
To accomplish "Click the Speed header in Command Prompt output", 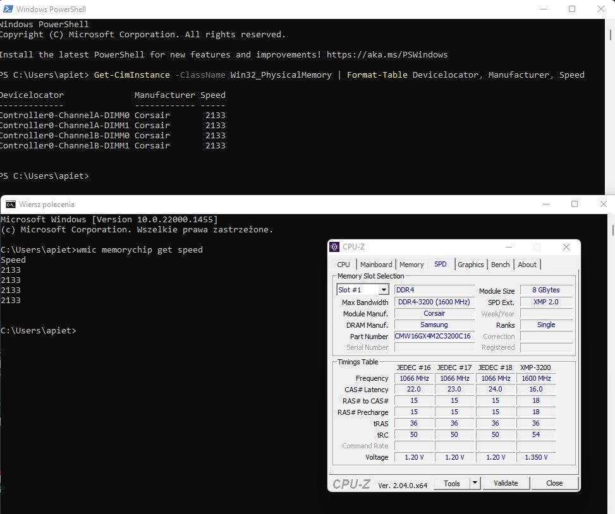I will click(13, 260).
